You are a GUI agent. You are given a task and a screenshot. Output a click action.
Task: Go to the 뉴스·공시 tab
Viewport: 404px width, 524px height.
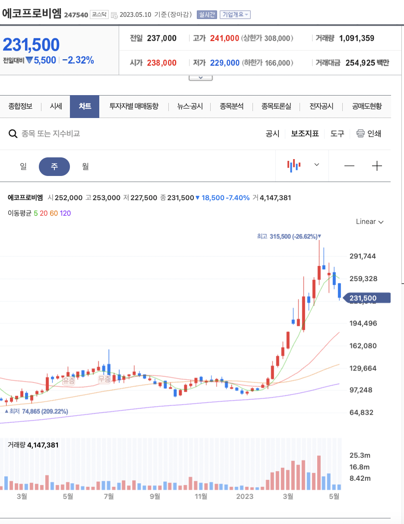pyautogui.click(x=190, y=106)
